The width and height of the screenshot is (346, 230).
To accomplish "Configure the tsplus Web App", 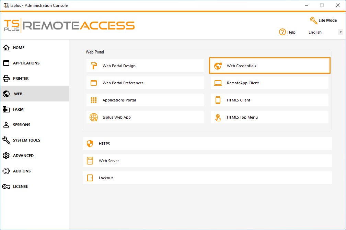I will tap(145, 117).
